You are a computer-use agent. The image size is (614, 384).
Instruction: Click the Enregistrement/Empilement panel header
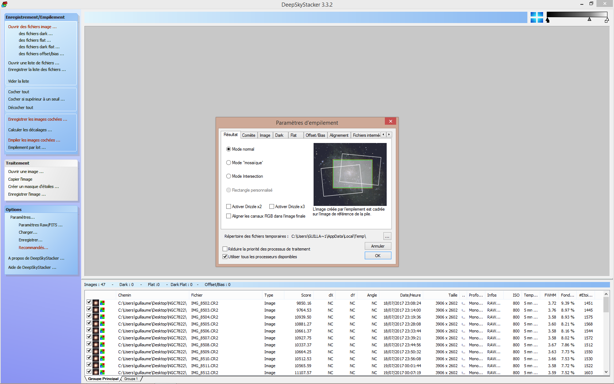tap(41, 17)
